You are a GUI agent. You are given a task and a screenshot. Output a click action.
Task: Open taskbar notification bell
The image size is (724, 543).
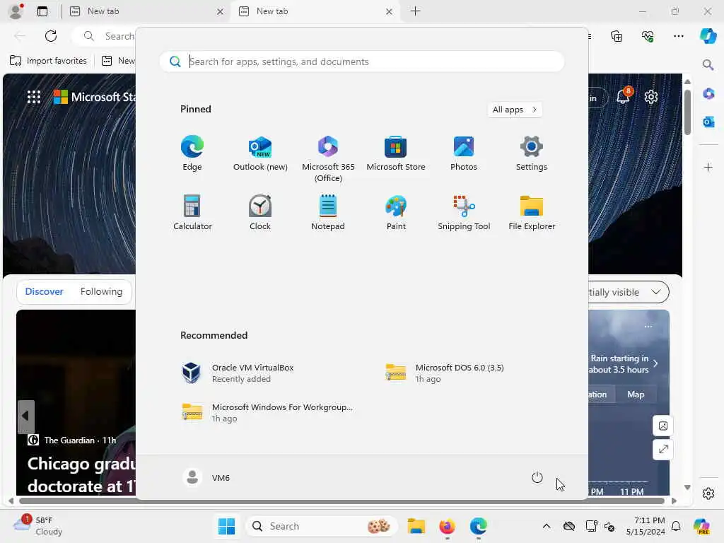pos(676,526)
